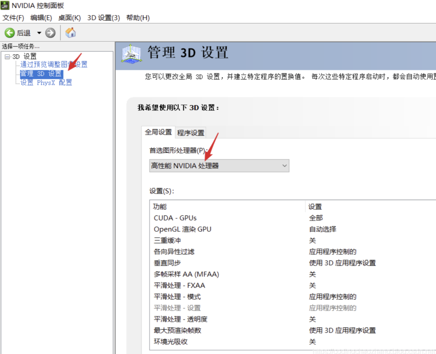
Task: Select the 环境光吸收 row
Action: pos(293,342)
